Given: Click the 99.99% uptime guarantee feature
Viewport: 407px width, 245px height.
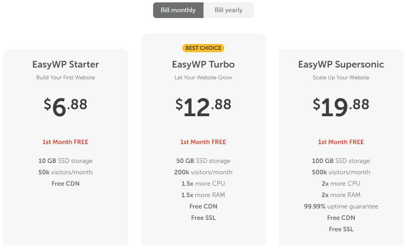Looking at the screenshot, I should (341, 207).
